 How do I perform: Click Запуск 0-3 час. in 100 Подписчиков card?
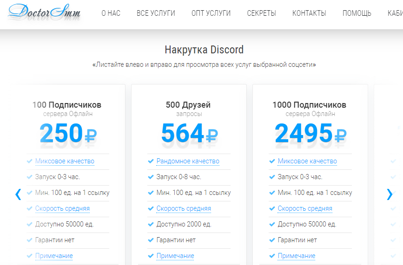click(x=58, y=177)
